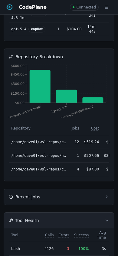
Task: Click the $600.00 y-axis label
Action: pyautogui.click(x=18, y=66)
